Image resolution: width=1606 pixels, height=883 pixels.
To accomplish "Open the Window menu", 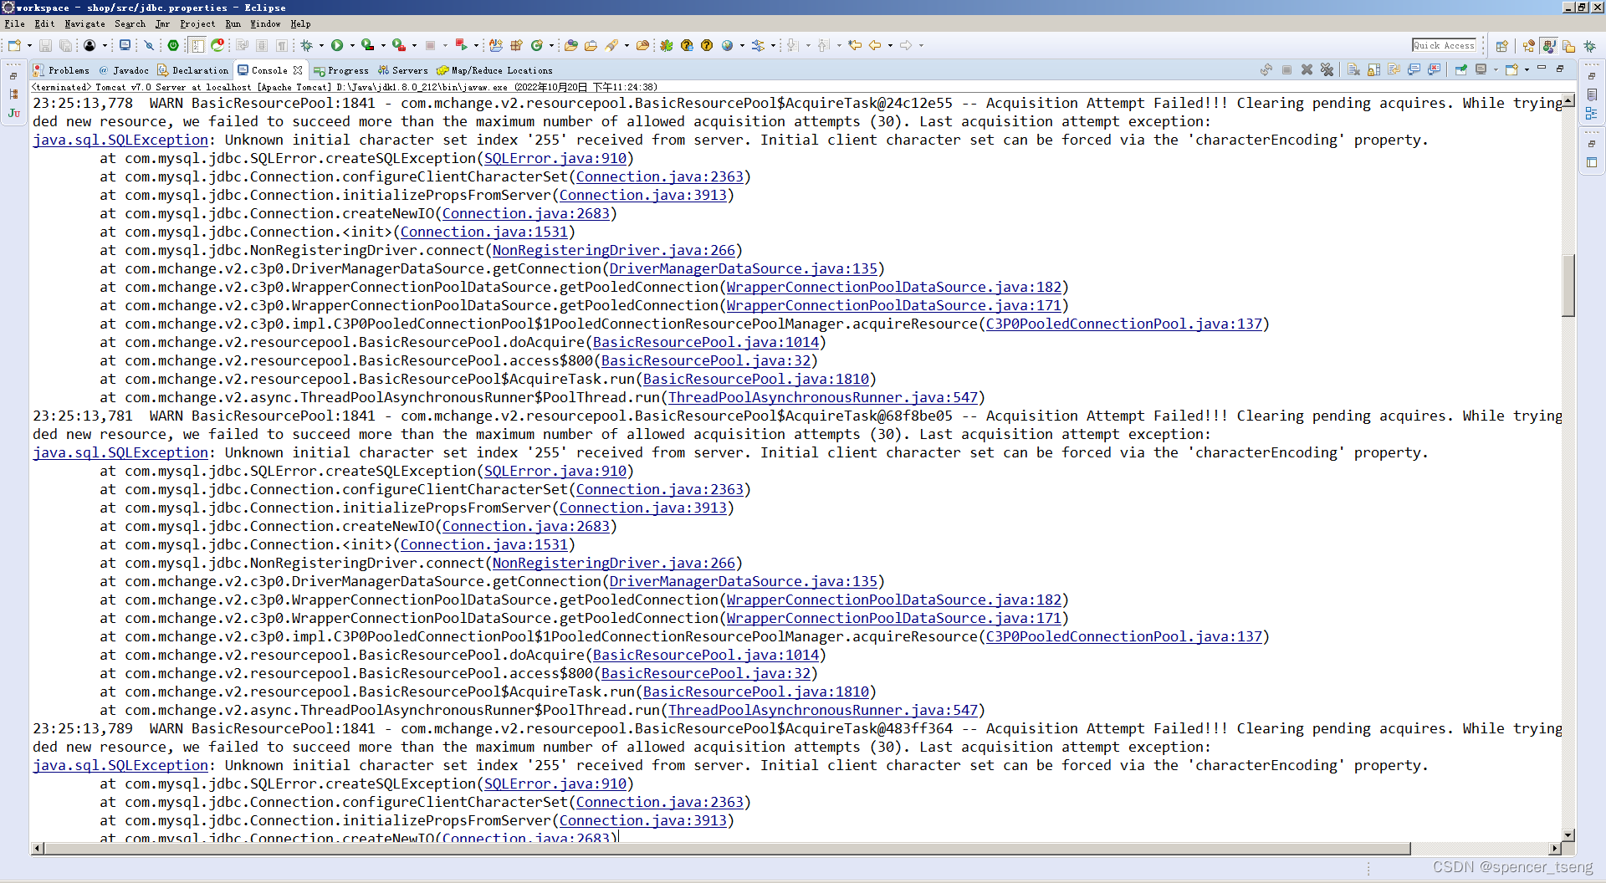I will tap(265, 24).
